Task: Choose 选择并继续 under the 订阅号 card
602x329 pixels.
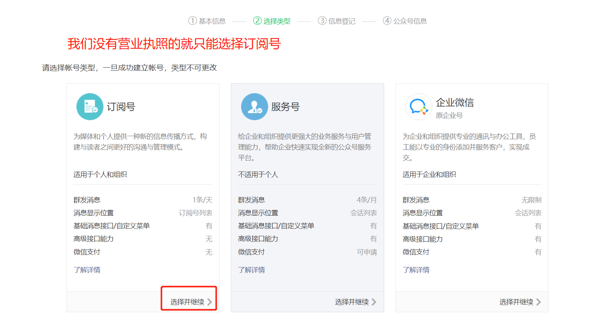Action: pos(187,302)
